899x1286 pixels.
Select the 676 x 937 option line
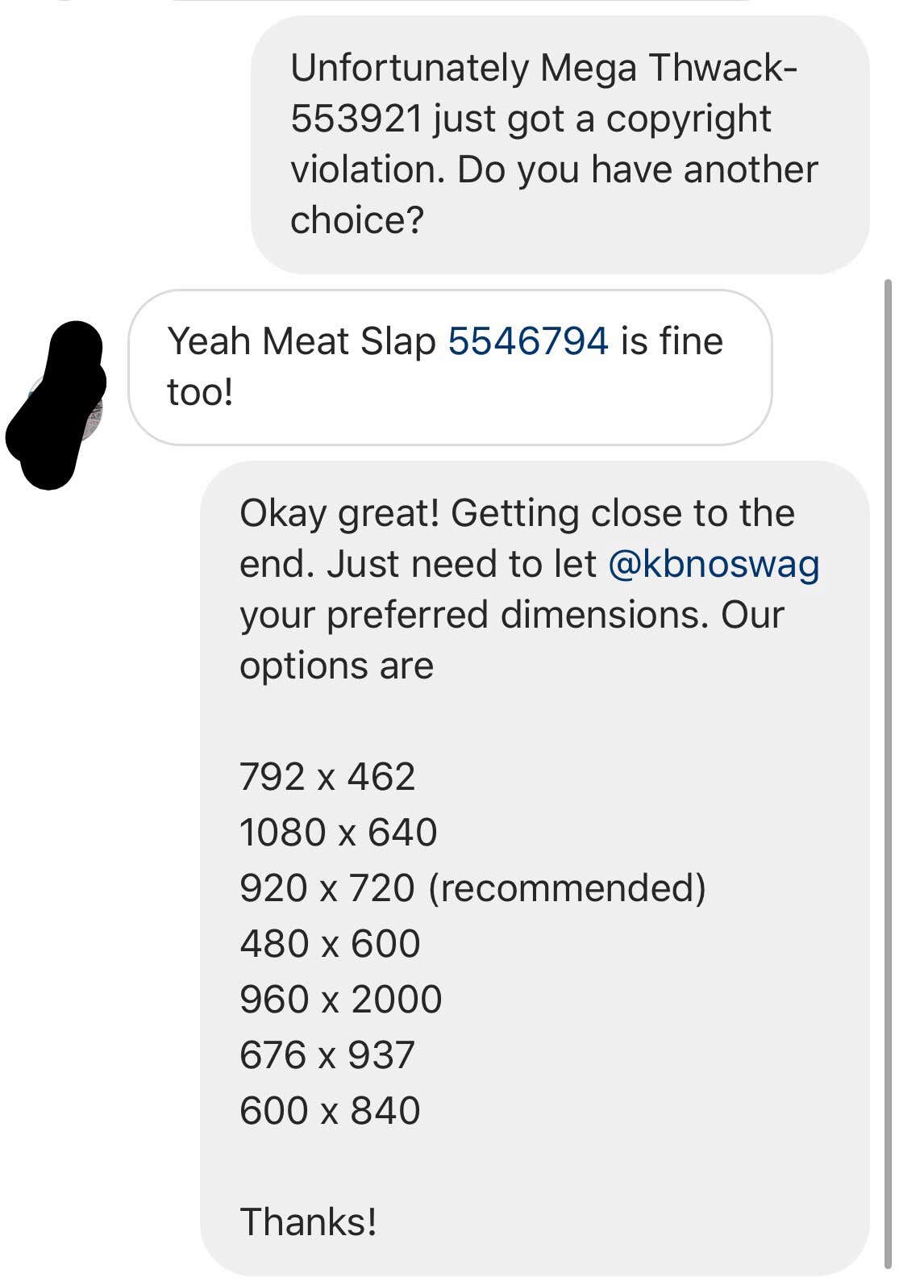pyautogui.click(x=327, y=1055)
